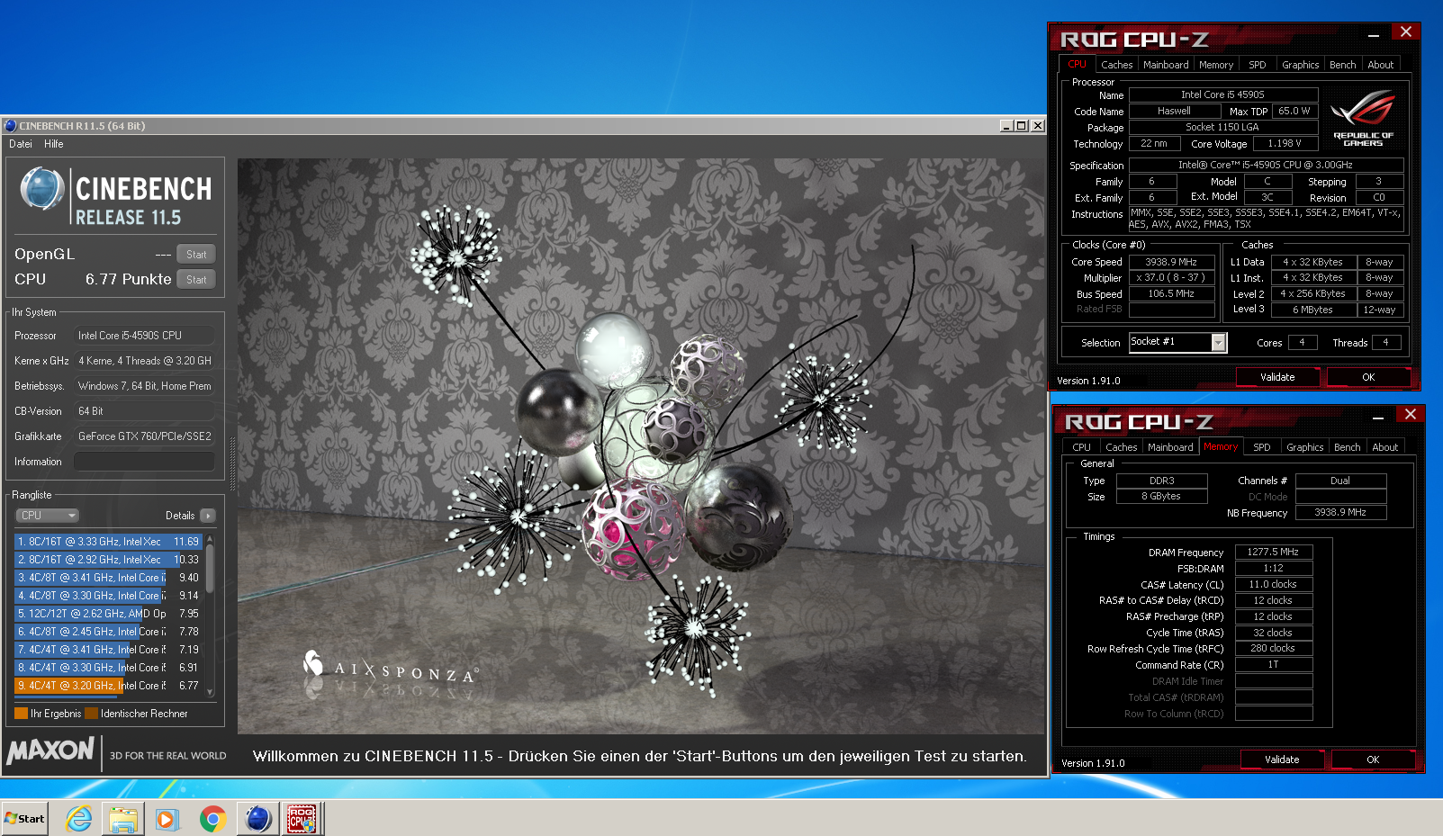Click the Cinebench sphere logo
The image size is (1443, 836).
[42, 188]
